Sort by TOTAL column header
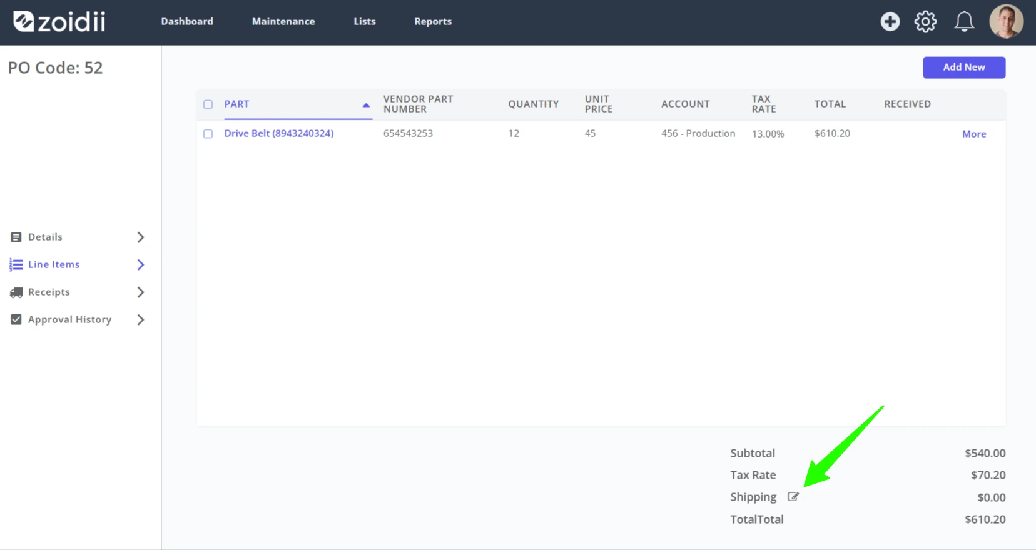 point(830,104)
